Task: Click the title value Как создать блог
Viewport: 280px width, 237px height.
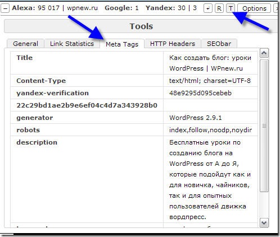Action: (210, 63)
